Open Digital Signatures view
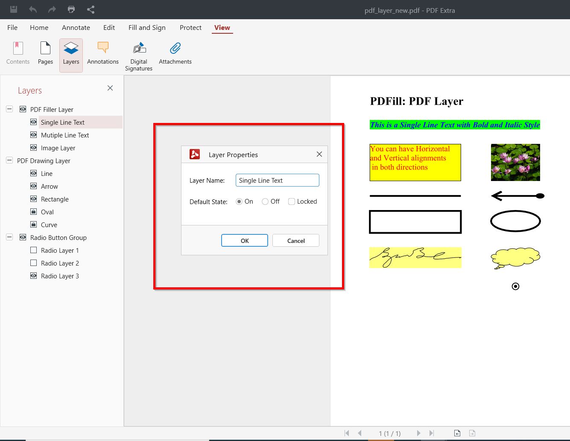The image size is (570, 441). (x=138, y=53)
